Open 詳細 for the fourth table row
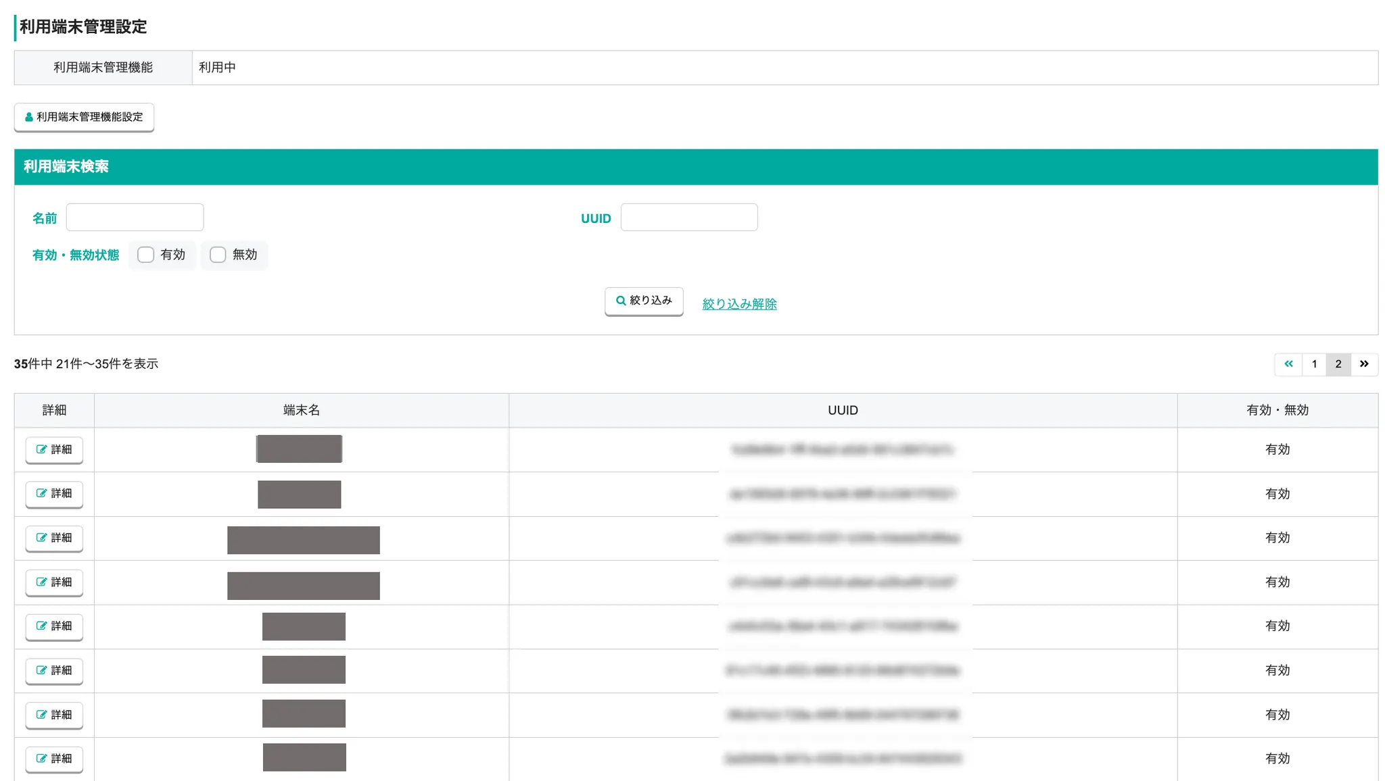 click(54, 582)
